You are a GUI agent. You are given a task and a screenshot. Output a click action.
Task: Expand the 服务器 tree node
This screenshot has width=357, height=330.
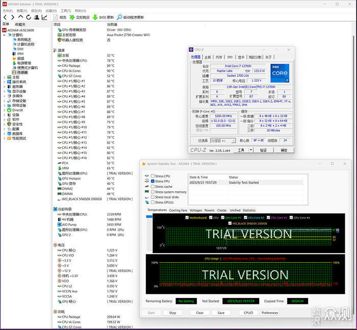coord(4,87)
